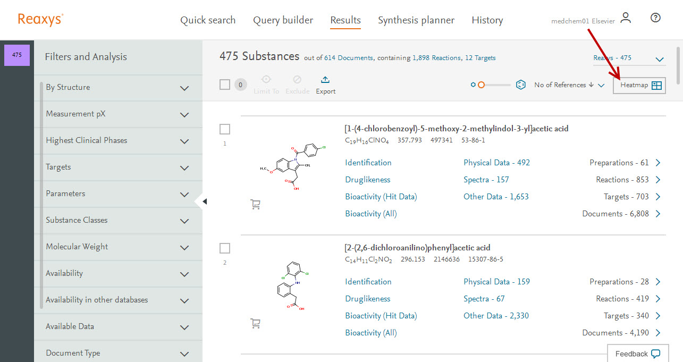Click the shopping cart icon for substance 1
This screenshot has height=362, width=683.
(x=255, y=204)
